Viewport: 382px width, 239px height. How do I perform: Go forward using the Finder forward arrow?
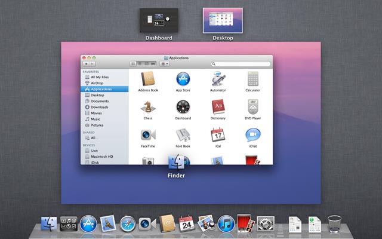click(93, 64)
